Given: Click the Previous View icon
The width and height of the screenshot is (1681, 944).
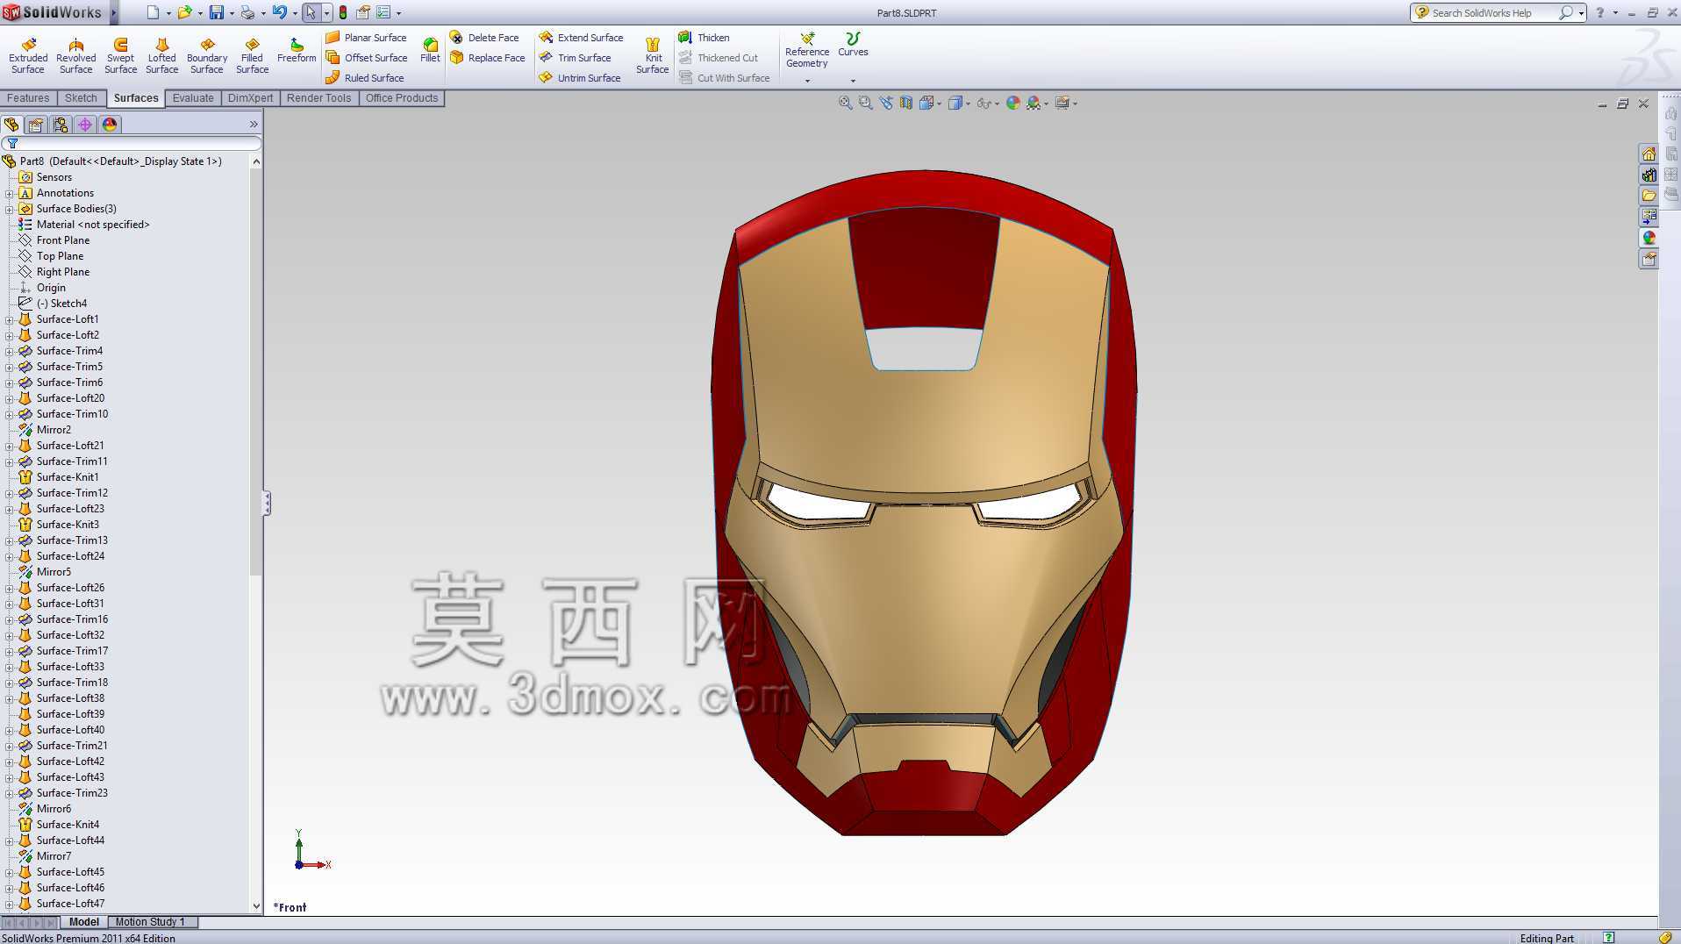Looking at the screenshot, I should click(x=885, y=103).
